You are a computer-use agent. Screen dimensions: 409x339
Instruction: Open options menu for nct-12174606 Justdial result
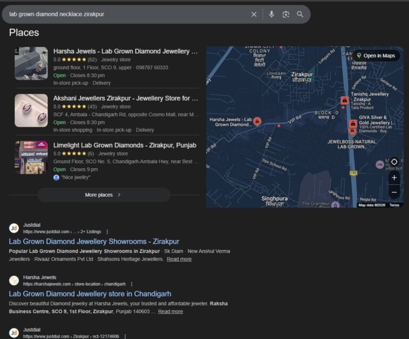tap(125, 336)
